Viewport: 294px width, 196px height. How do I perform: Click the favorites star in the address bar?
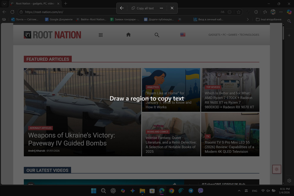pyautogui.click(x=238, y=12)
